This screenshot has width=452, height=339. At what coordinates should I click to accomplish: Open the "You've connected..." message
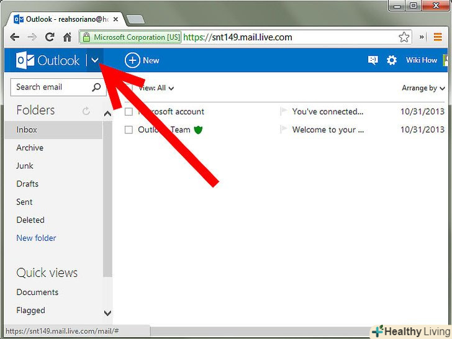coord(327,111)
